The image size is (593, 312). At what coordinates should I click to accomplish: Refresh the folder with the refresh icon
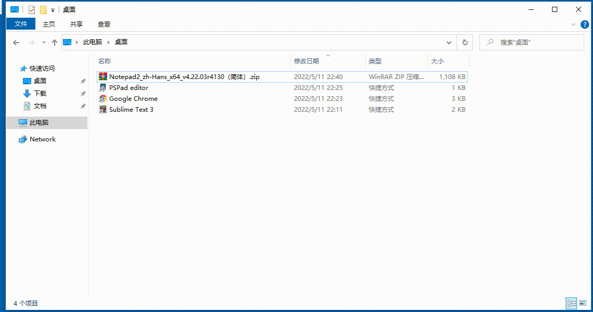465,42
